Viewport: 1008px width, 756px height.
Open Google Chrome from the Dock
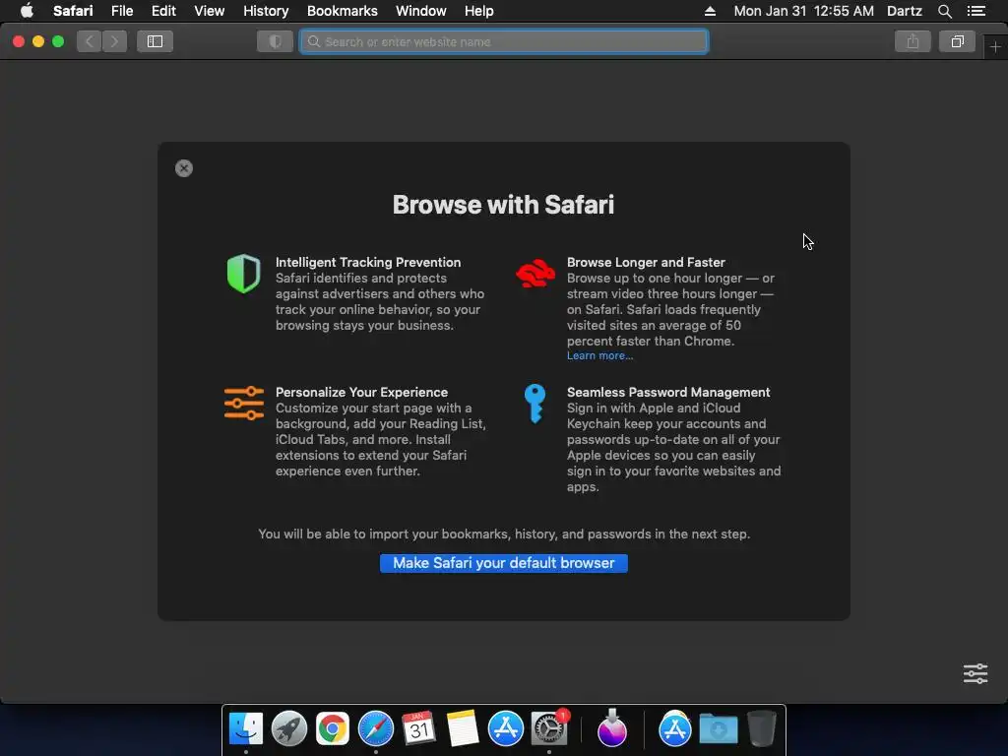[333, 729]
